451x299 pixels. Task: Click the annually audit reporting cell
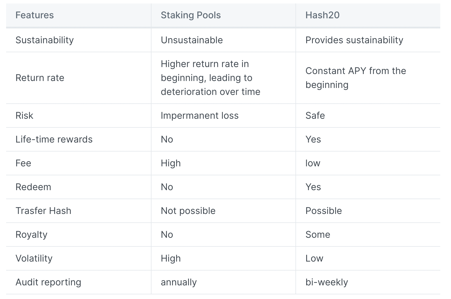tap(179, 282)
